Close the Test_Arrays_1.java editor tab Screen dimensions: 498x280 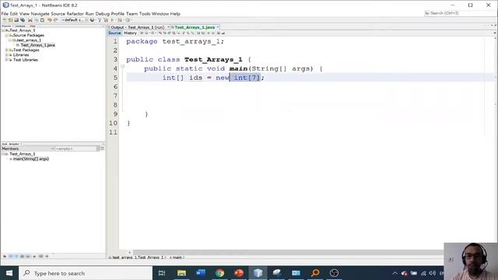click(218, 28)
